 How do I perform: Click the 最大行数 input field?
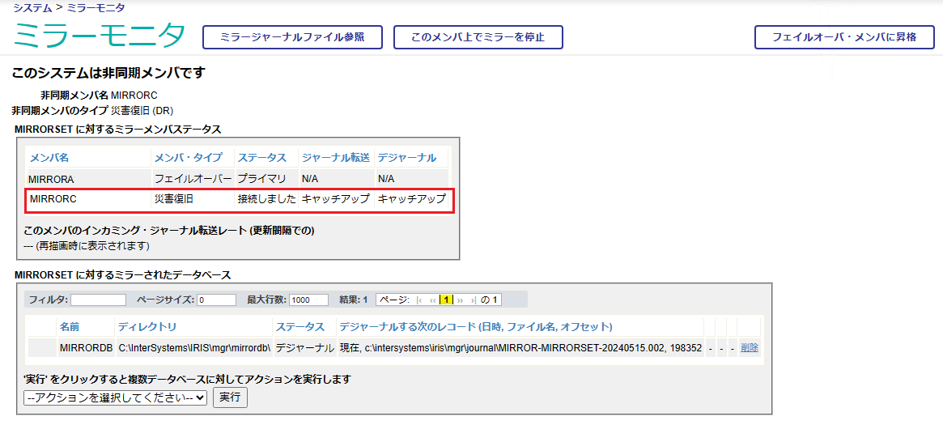point(308,300)
